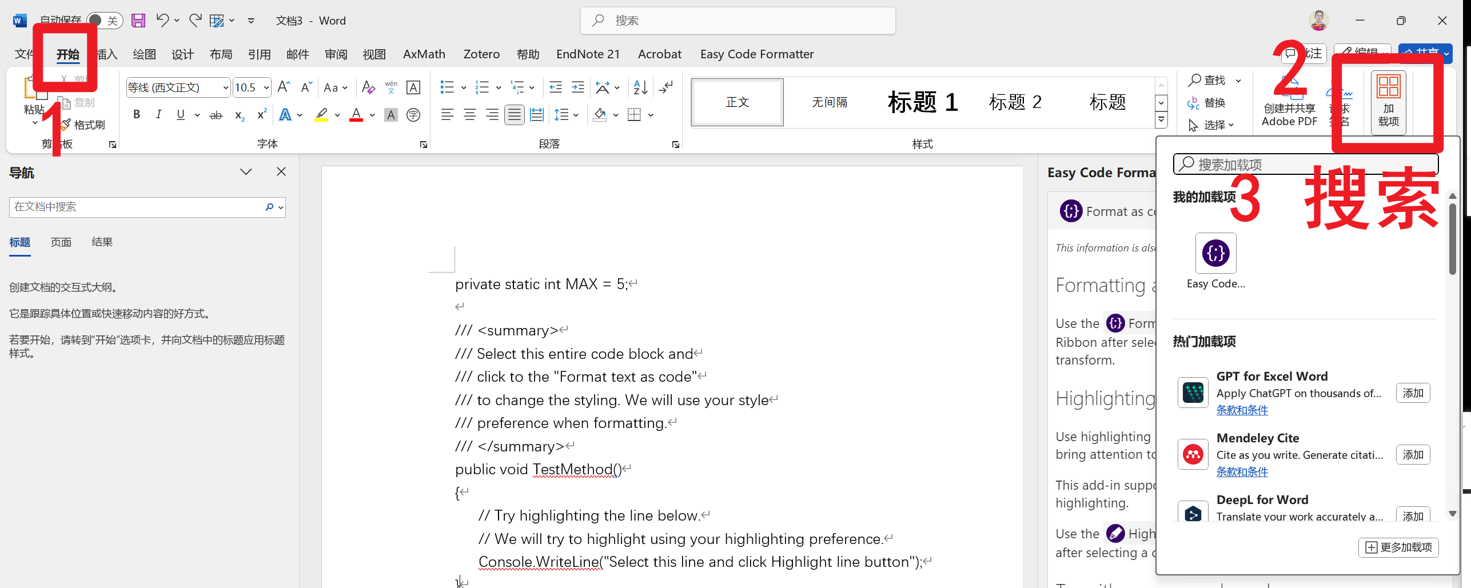Increase paragraph indent
The image size is (1471, 588).
point(578,87)
